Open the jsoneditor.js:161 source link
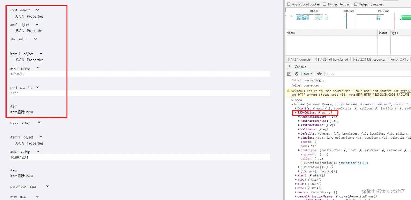Viewport: 411px width, 200px height. (x=353, y=163)
